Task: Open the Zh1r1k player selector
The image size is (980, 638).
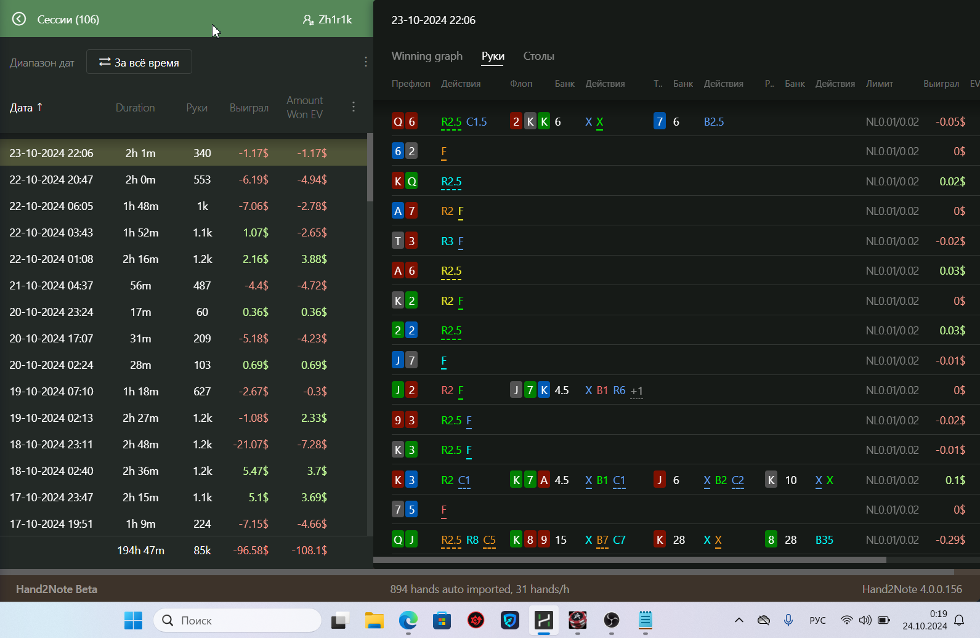Action: [x=328, y=20]
